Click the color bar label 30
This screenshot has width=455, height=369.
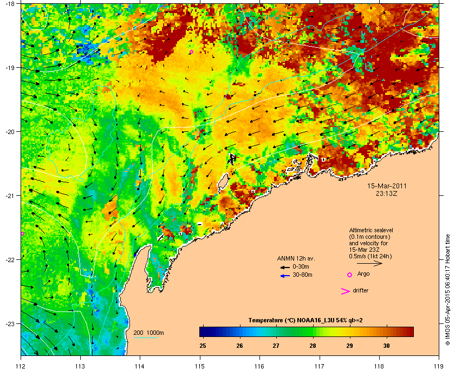(386, 346)
